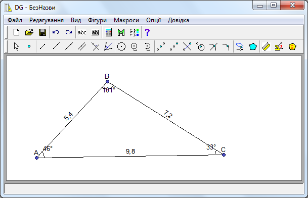Select the arrow pointer tool
The image size is (308, 198).
[x=16, y=46]
